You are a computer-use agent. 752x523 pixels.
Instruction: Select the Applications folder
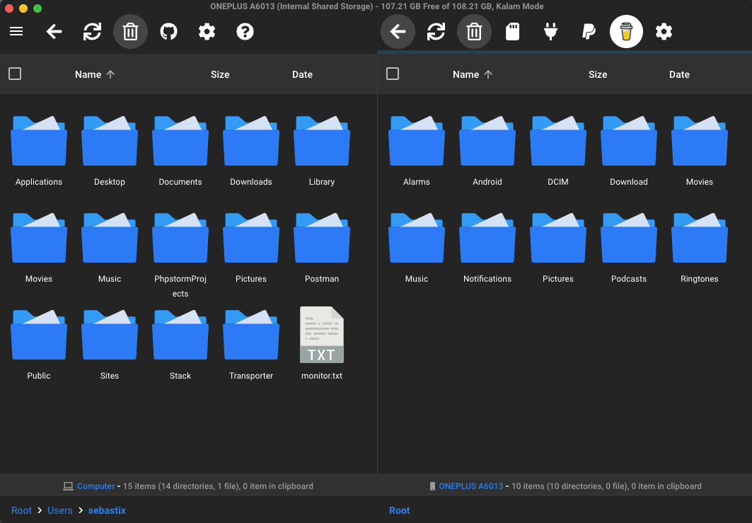point(39,151)
